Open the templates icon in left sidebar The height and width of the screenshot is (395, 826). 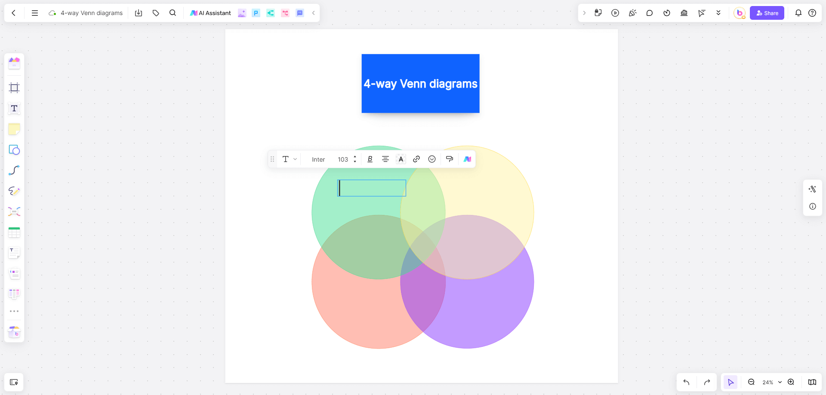[14, 63]
